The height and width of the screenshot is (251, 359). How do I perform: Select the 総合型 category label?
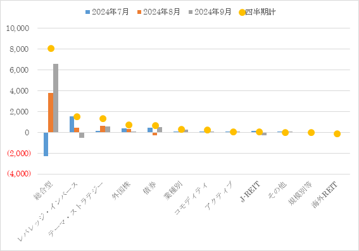[x=44, y=191]
